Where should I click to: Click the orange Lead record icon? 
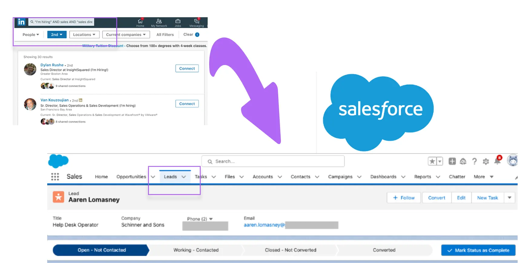[58, 197]
